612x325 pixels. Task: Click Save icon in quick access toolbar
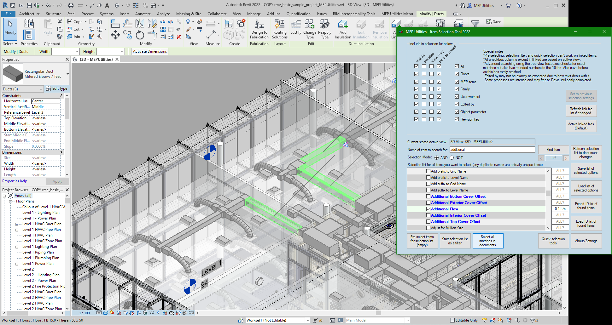[29, 5]
